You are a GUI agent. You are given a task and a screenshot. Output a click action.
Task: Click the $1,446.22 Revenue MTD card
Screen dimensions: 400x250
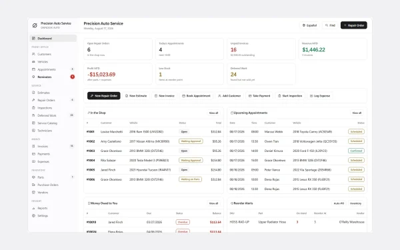[333, 49]
